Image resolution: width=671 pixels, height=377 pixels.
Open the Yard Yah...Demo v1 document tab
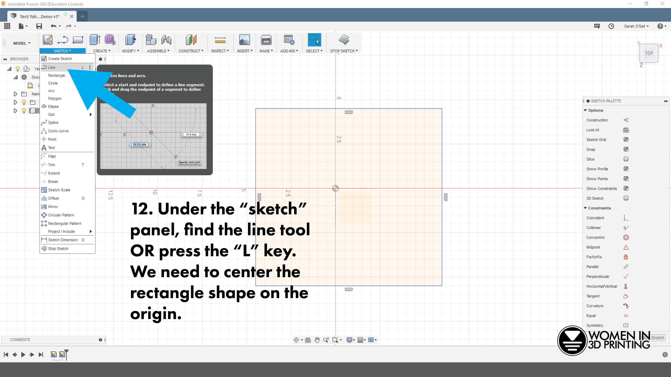(39, 17)
